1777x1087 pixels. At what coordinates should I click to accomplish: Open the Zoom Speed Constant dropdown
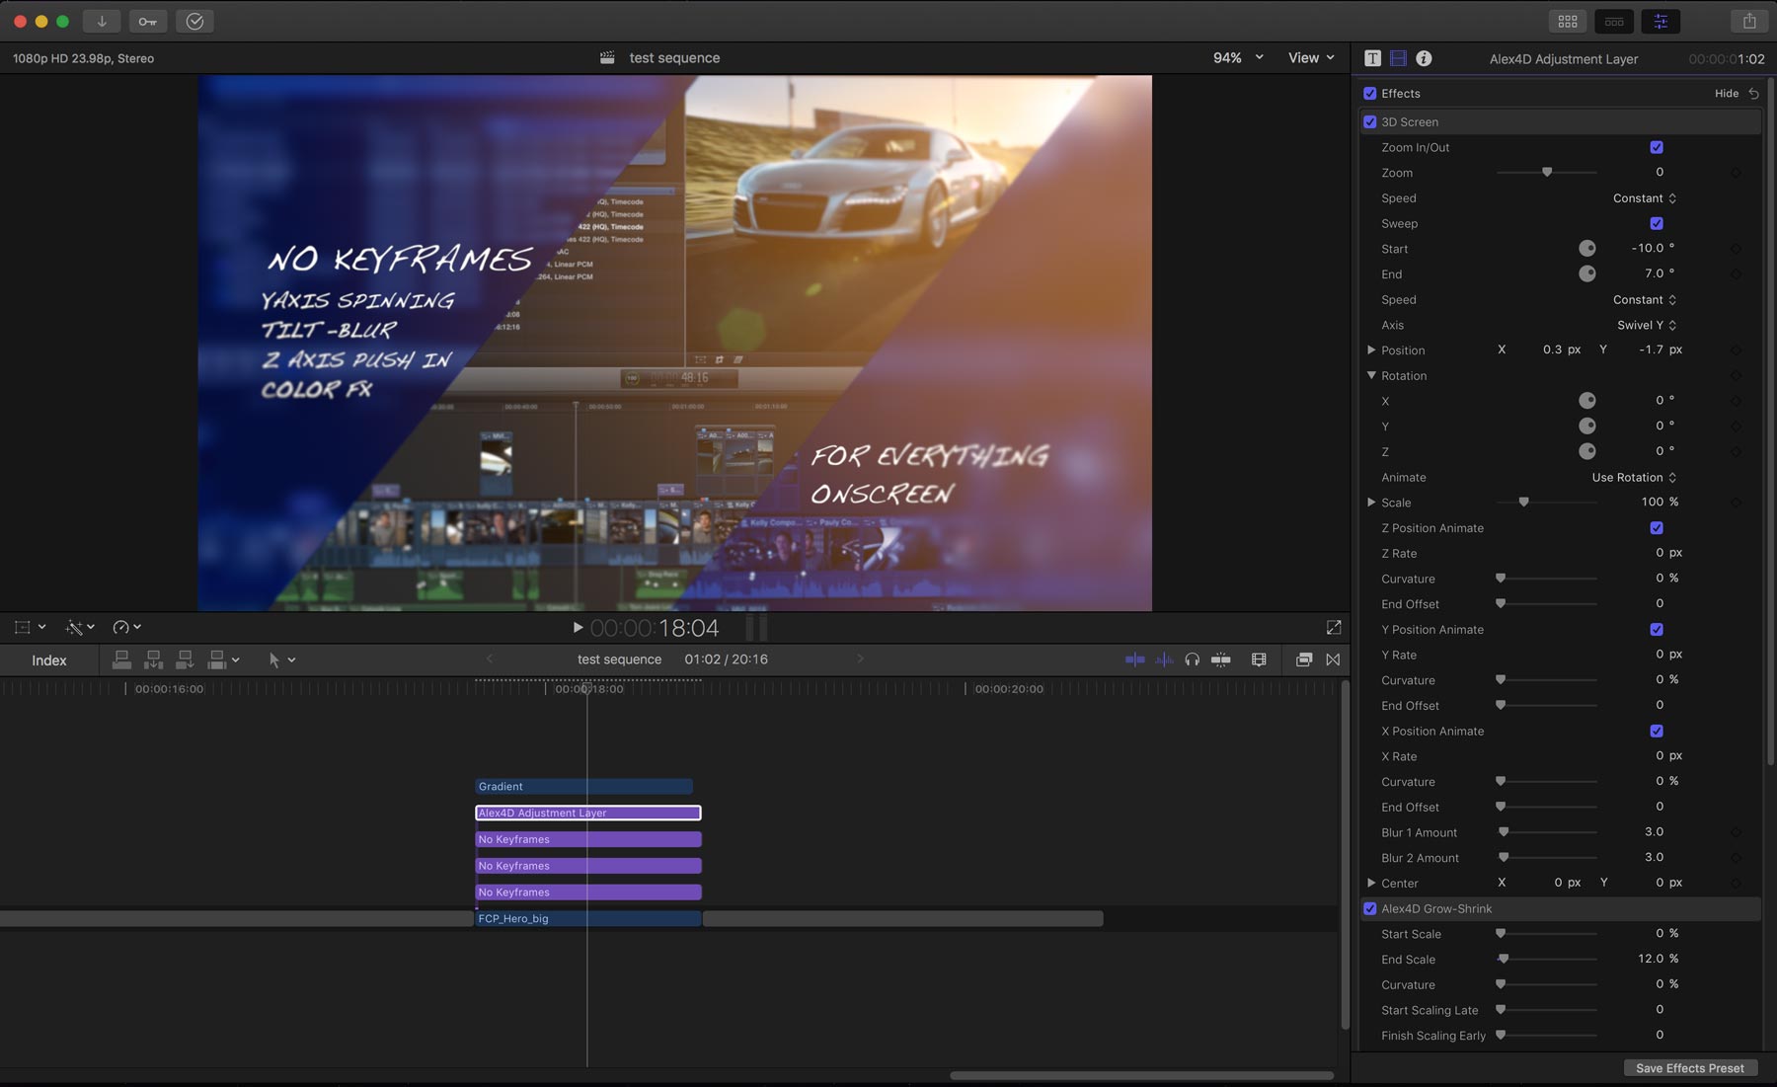pyautogui.click(x=1645, y=198)
